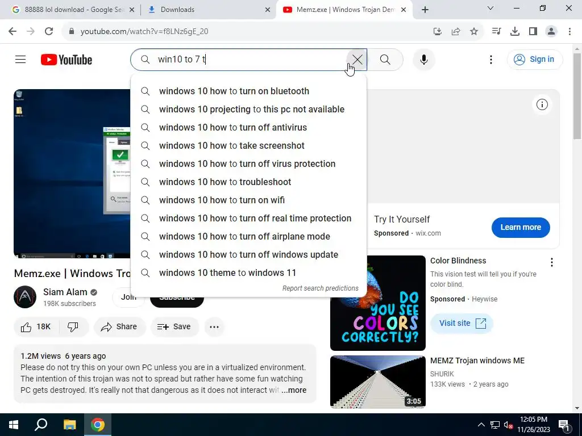Start voice search with the microphone
This screenshot has height=436, width=582.
424,59
